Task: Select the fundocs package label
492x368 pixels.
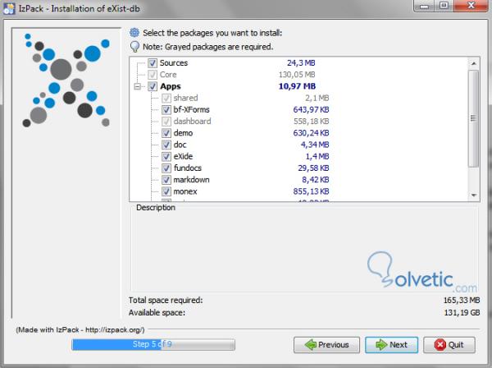Action: coord(188,168)
